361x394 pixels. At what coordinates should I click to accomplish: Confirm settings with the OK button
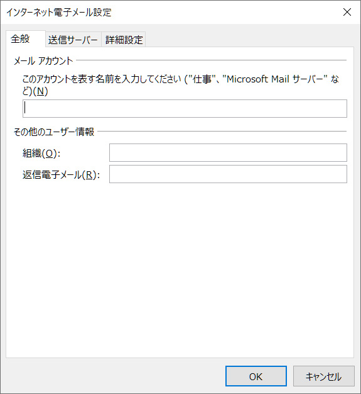(x=256, y=376)
